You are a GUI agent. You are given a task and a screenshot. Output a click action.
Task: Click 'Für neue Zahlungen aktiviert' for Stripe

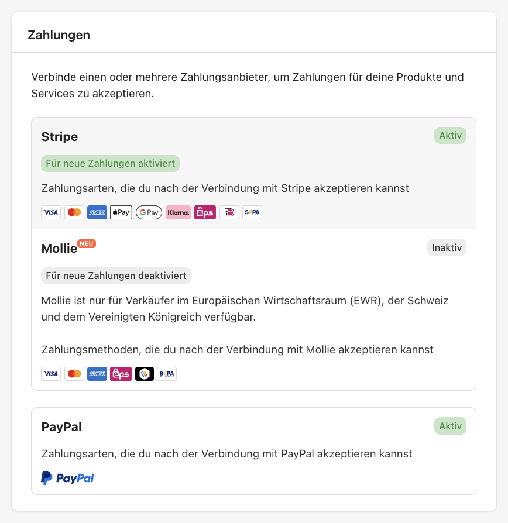pos(110,163)
